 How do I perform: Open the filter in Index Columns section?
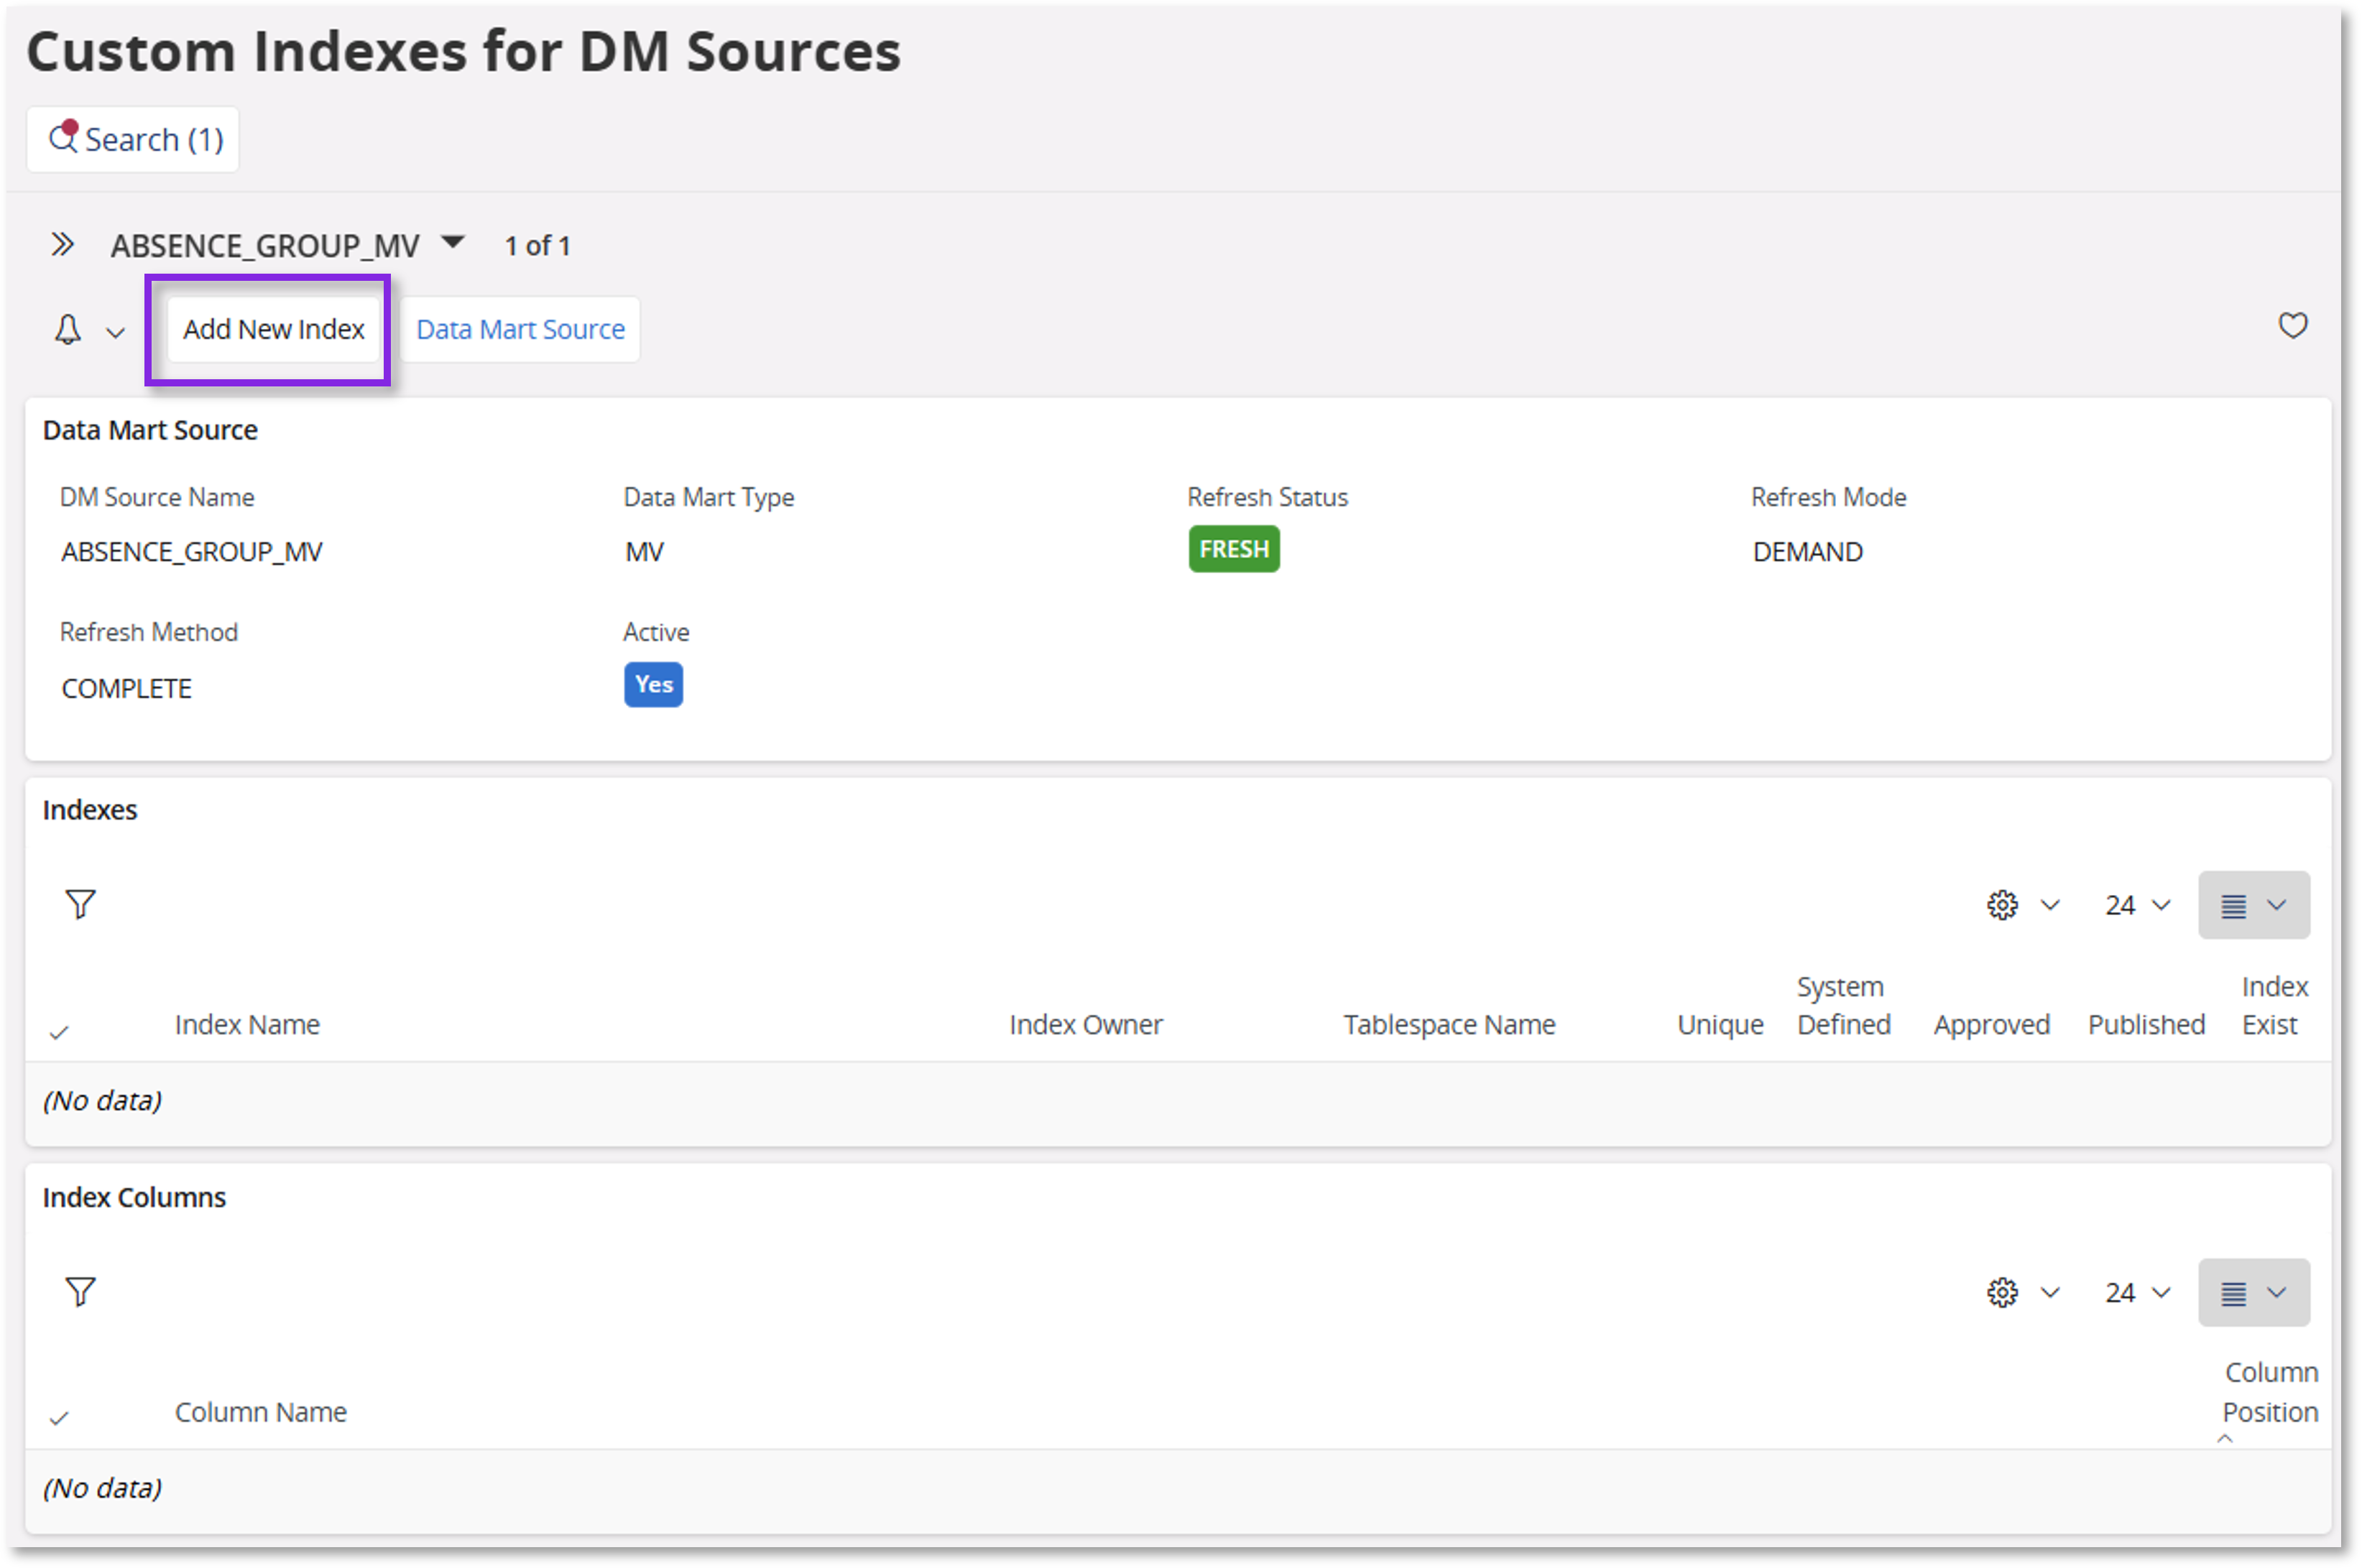coord(80,1292)
